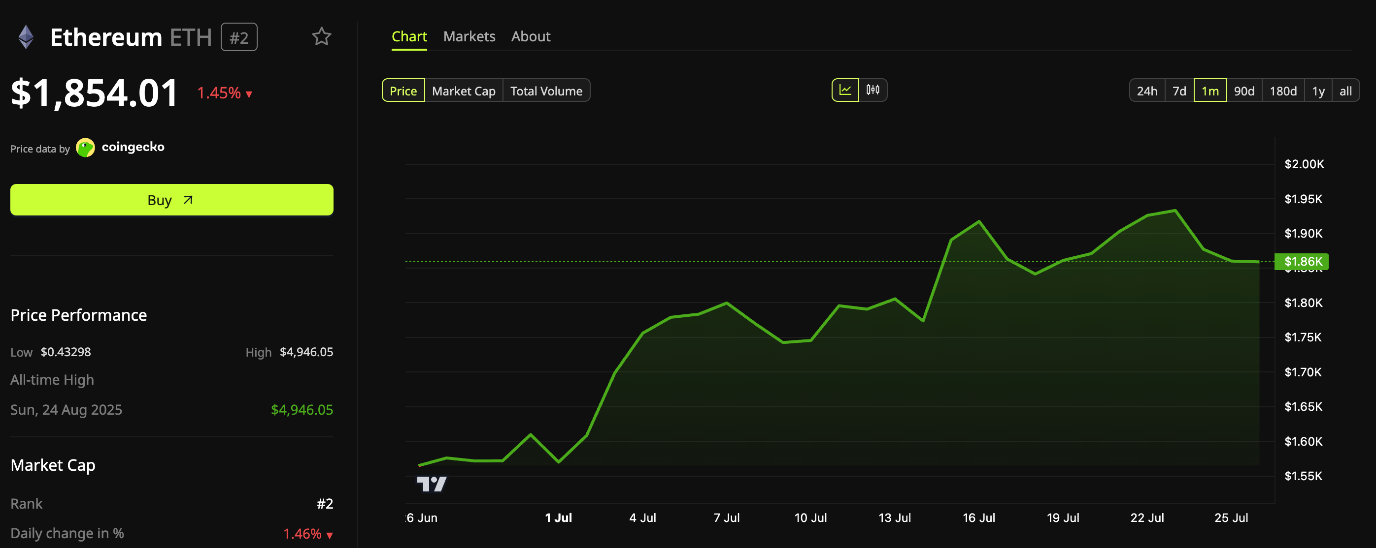Click the $1.86K current price label
The height and width of the screenshot is (548, 1376).
click(1302, 262)
